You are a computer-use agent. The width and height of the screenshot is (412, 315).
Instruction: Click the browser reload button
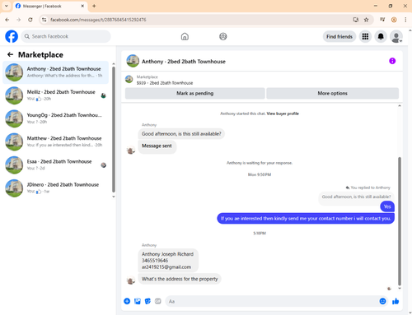pyautogui.click(x=30, y=20)
